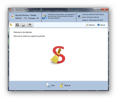Click the 'Computer running normally' status message

coord(61,16)
